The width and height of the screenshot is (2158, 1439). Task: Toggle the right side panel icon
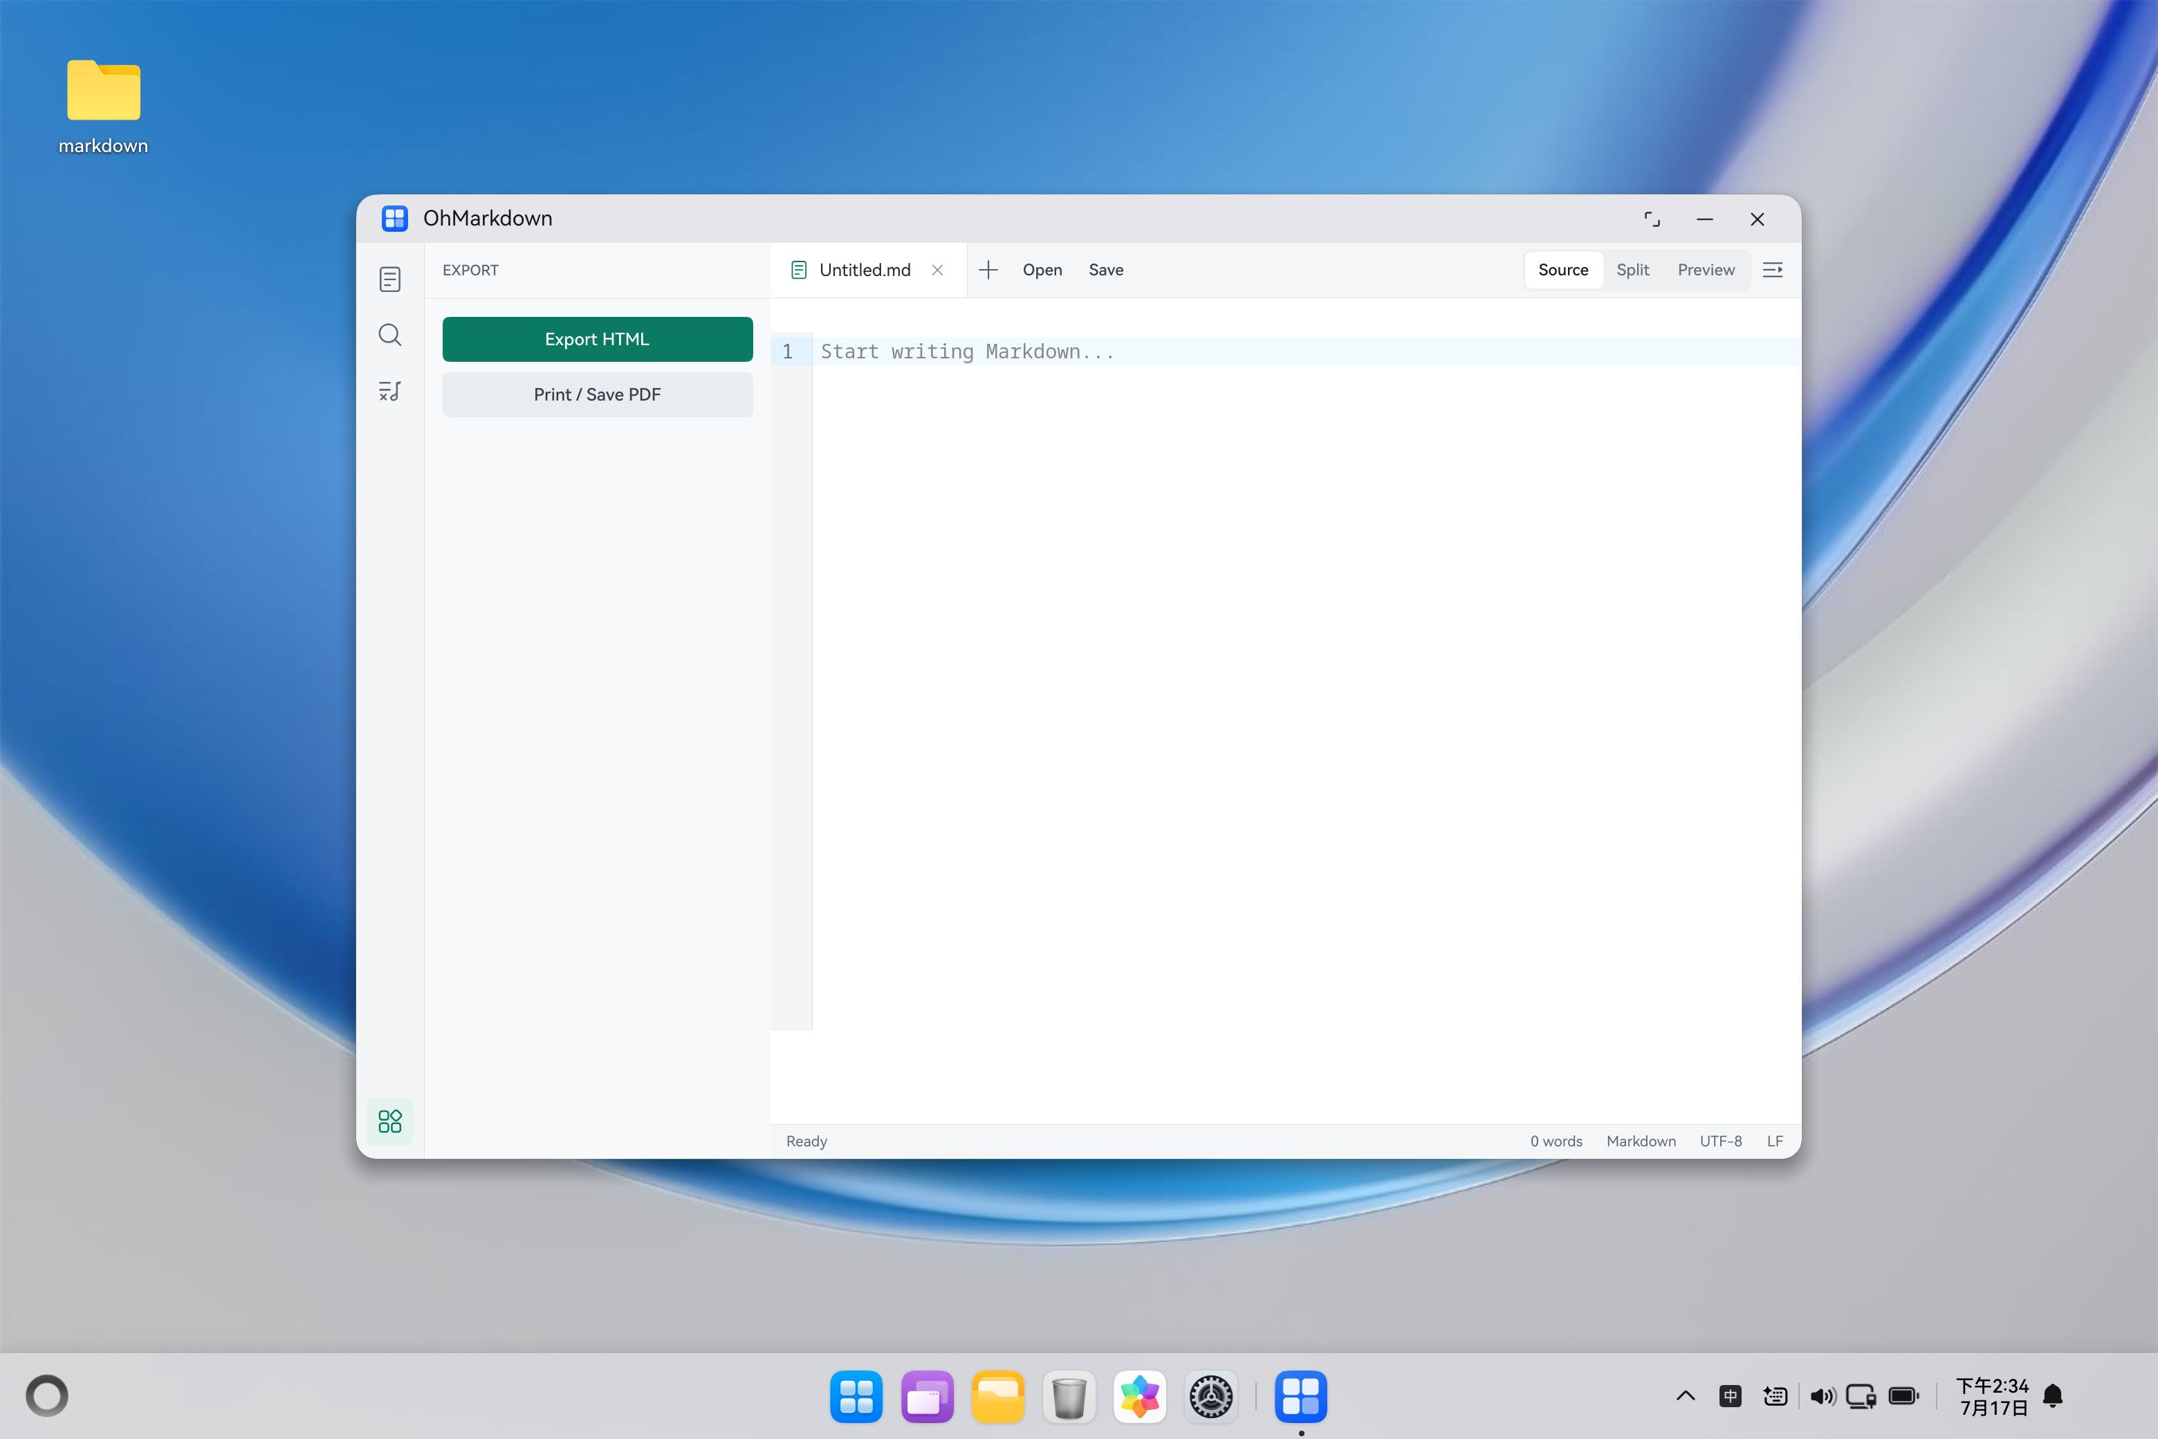[1773, 270]
